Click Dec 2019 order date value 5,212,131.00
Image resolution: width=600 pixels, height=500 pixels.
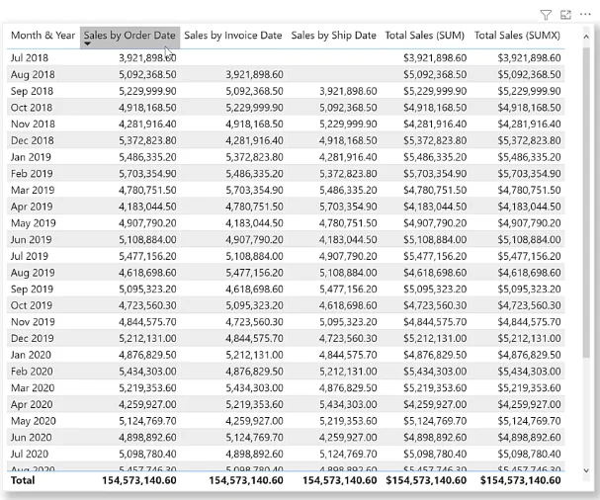click(x=147, y=339)
